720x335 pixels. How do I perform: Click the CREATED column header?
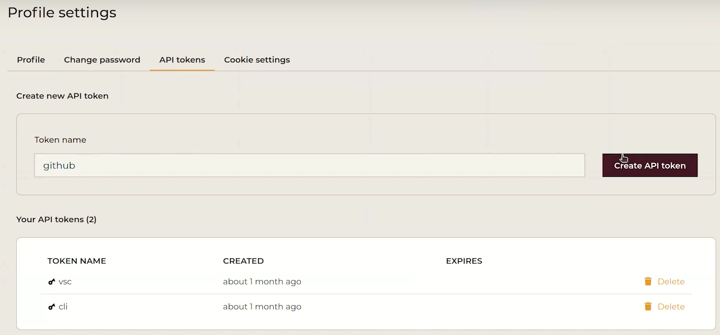pos(243,261)
